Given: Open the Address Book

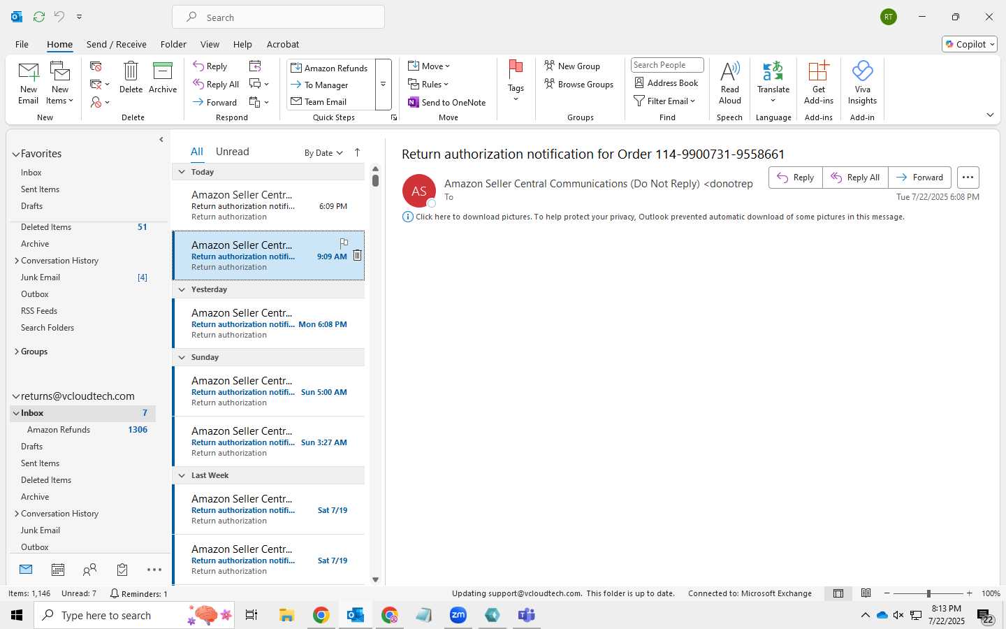Looking at the screenshot, I should click(x=666, y=83).
